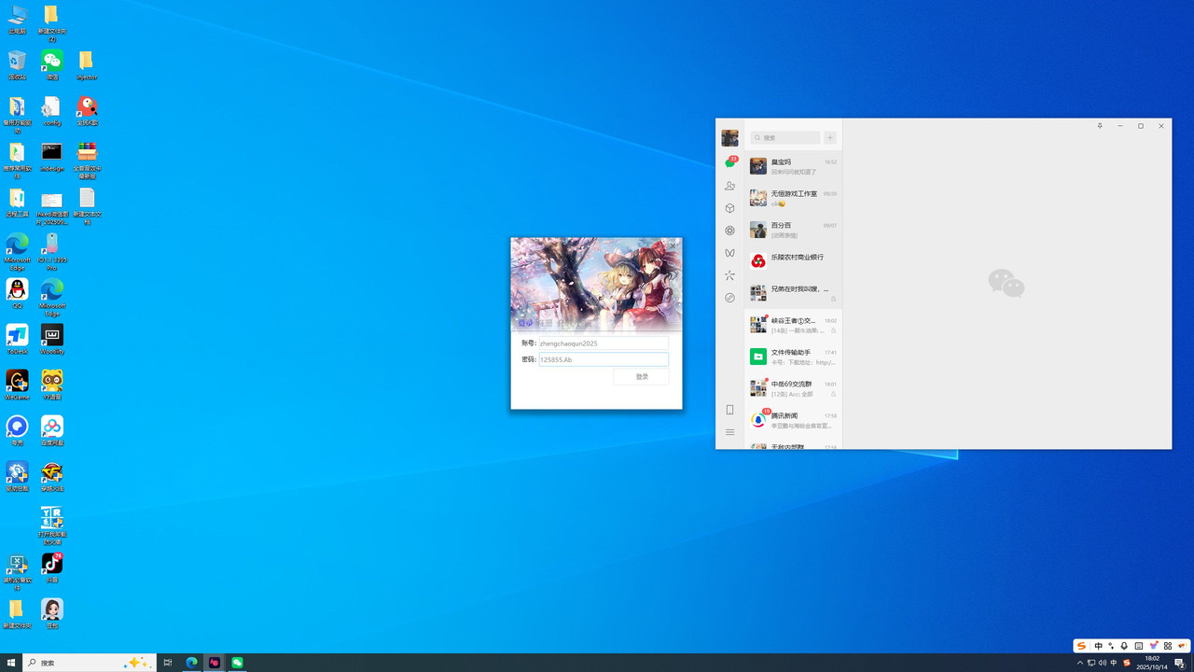Open the Moments aperture icon in WeChat
The height and width of the screenshot is (672, 1194).
coord(730,231)
